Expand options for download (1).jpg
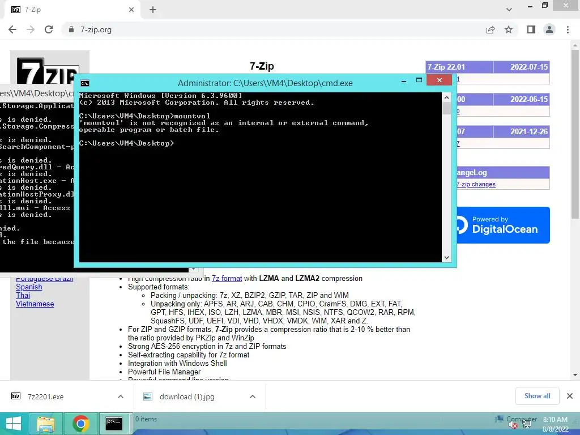580x435 pixels. (253, 396)
